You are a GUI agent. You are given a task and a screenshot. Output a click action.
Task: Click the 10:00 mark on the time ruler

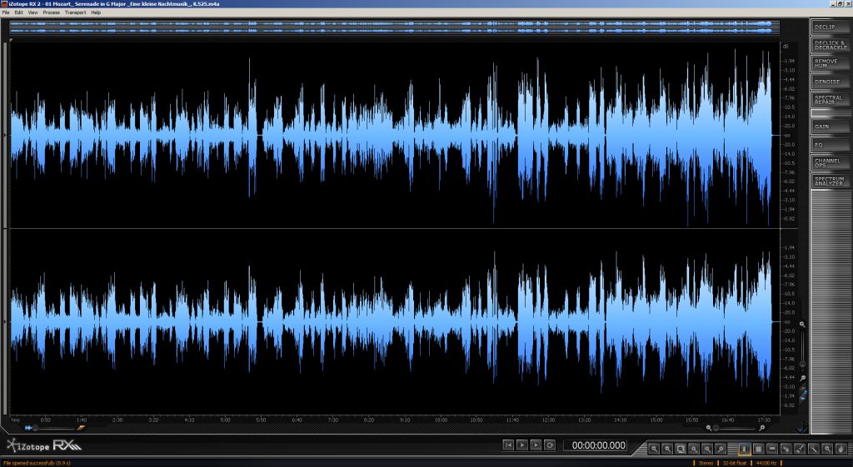click(441, 420)
